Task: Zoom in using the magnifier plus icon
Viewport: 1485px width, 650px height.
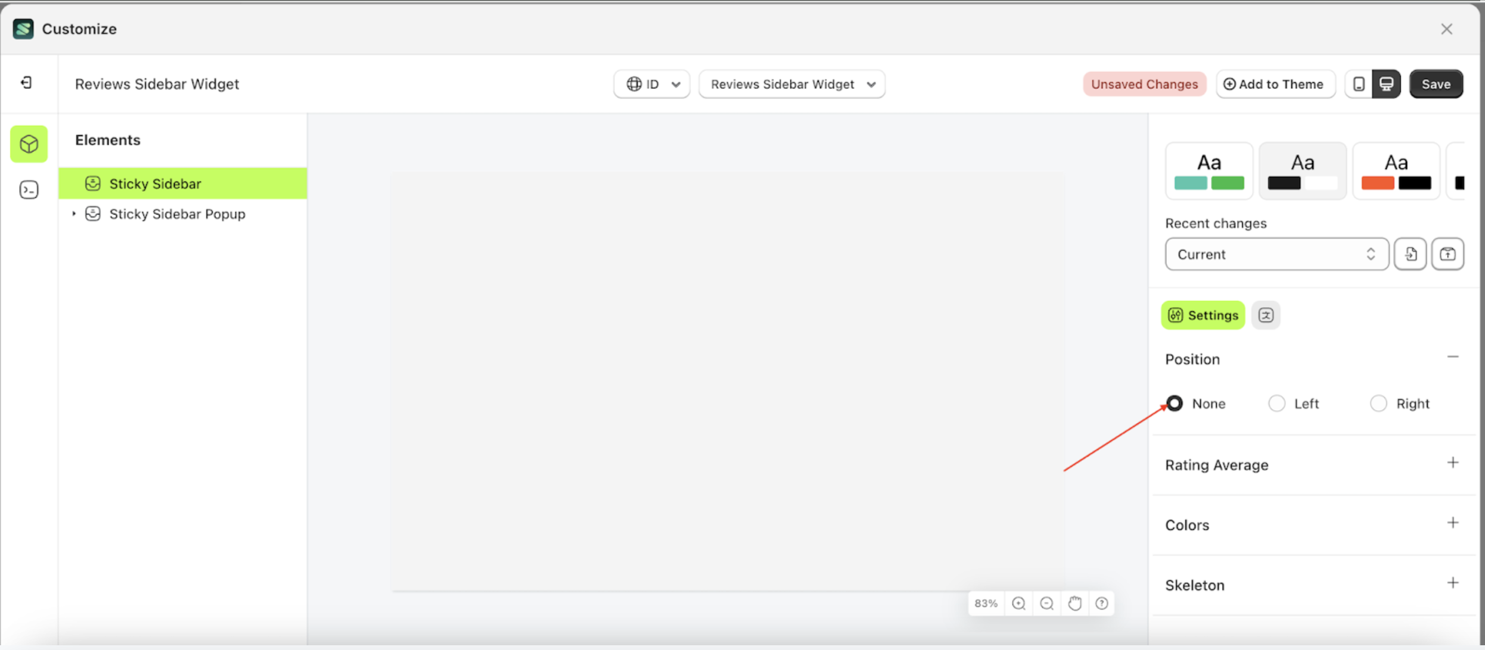Action: [1018, 603]
